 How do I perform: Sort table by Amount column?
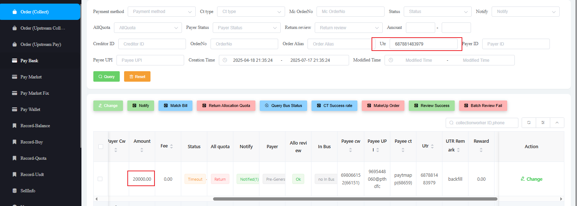[x=142, y=150]
